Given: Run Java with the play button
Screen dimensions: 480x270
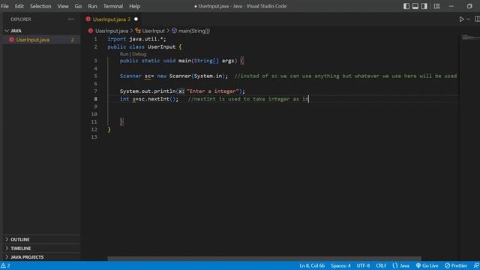Looking at the screenshot, I should pyautogui.click(x=461, y=19).
